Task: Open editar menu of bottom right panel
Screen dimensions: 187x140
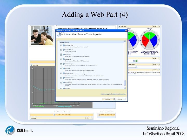Action: [x=155, y=70]
